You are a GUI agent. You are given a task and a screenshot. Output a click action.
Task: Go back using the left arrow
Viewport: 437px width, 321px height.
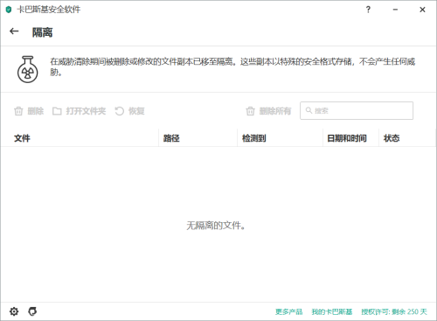[x=14, y=31]
